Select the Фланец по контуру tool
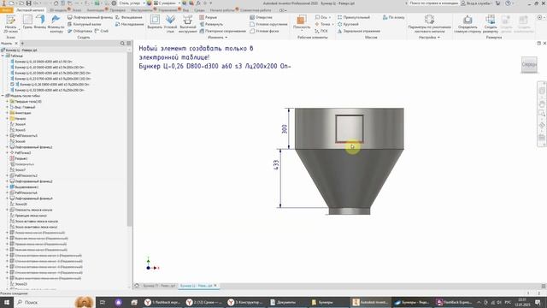The height and width of the screenshot is (308, 547). [56, 23]
